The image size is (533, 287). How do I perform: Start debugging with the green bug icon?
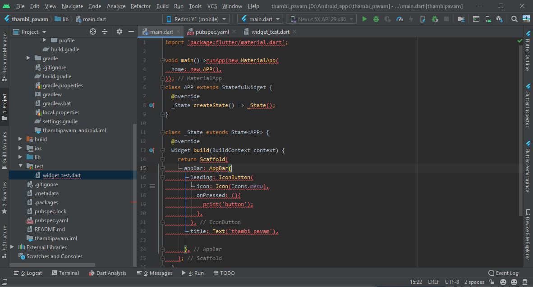[x=376, y=19]
